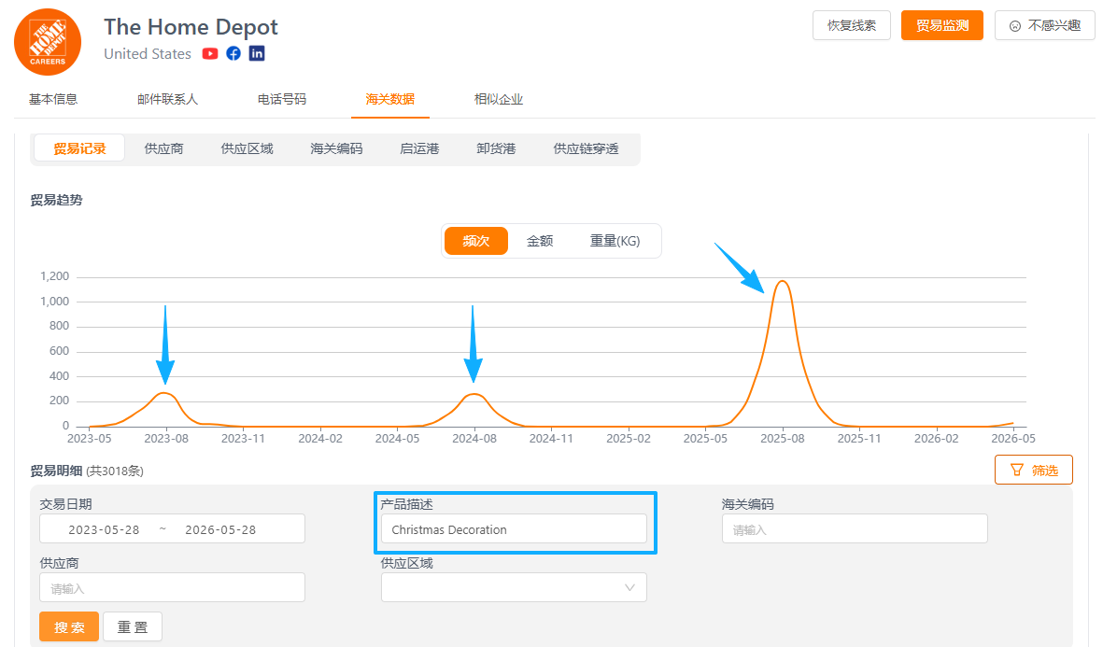Open The Home Depot LinkedIn icon
Screen dimensions: 1103x647
[x=257, y=53]
